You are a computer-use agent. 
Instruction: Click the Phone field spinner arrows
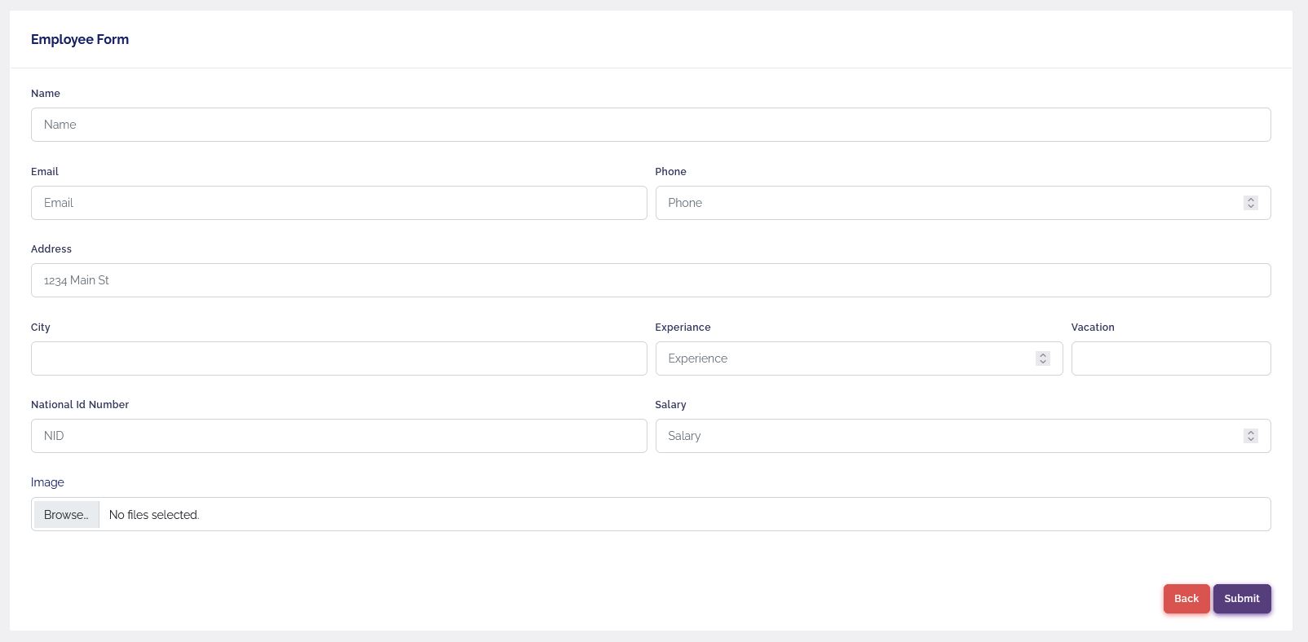1250,203
